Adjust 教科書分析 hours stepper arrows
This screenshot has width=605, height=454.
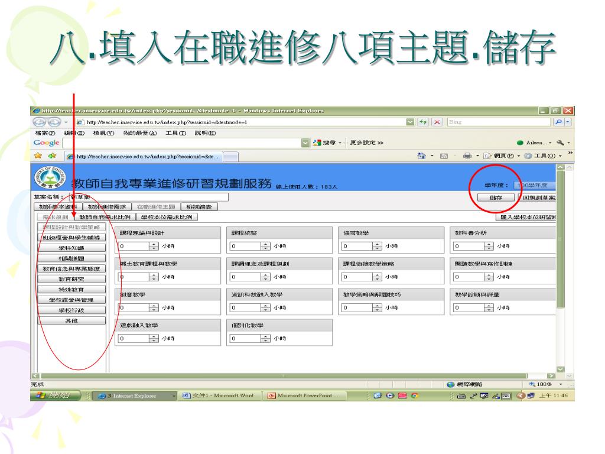pyautogui.click(x=489, y=246)
